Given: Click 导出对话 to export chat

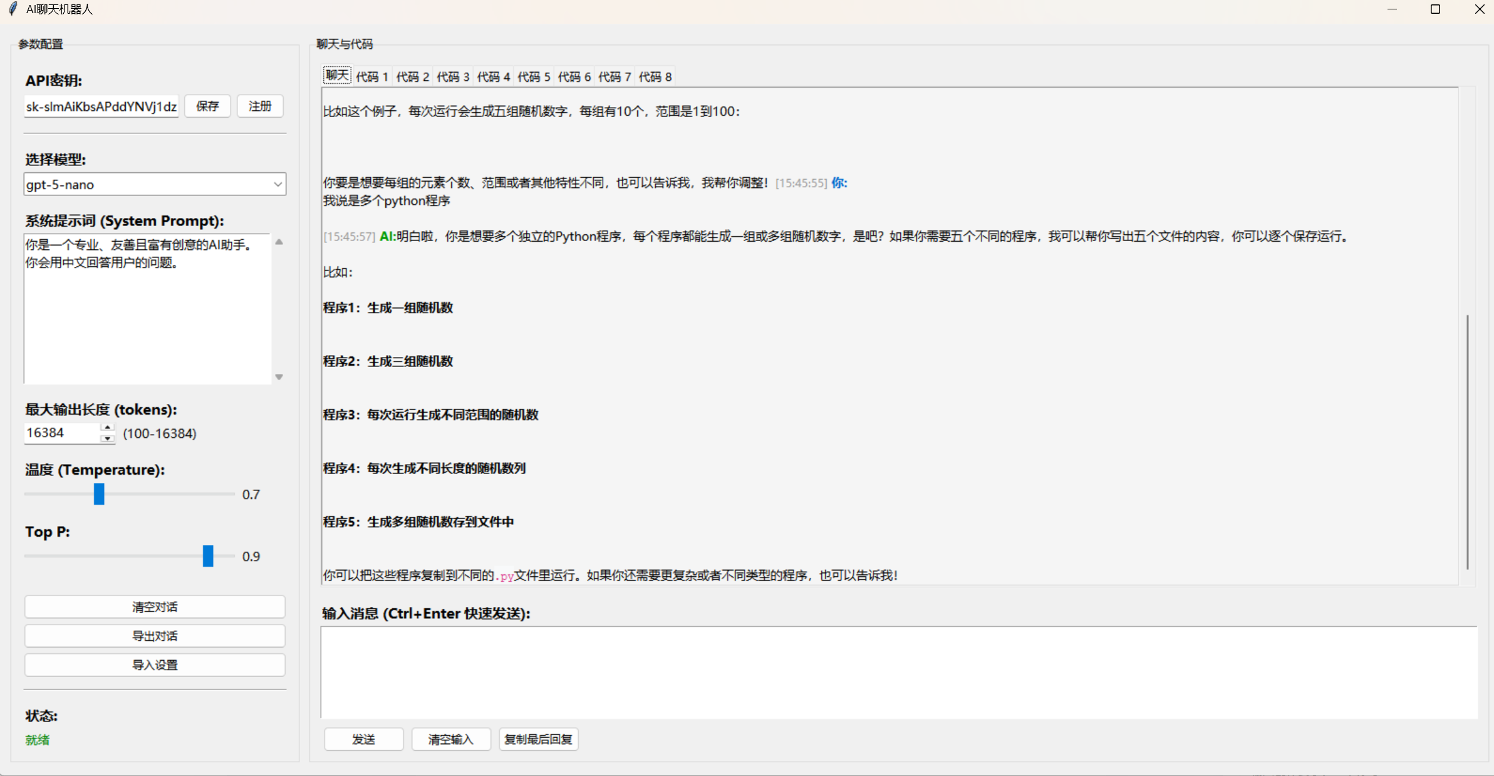Looking at the screenshot, I should click(155, 636).
